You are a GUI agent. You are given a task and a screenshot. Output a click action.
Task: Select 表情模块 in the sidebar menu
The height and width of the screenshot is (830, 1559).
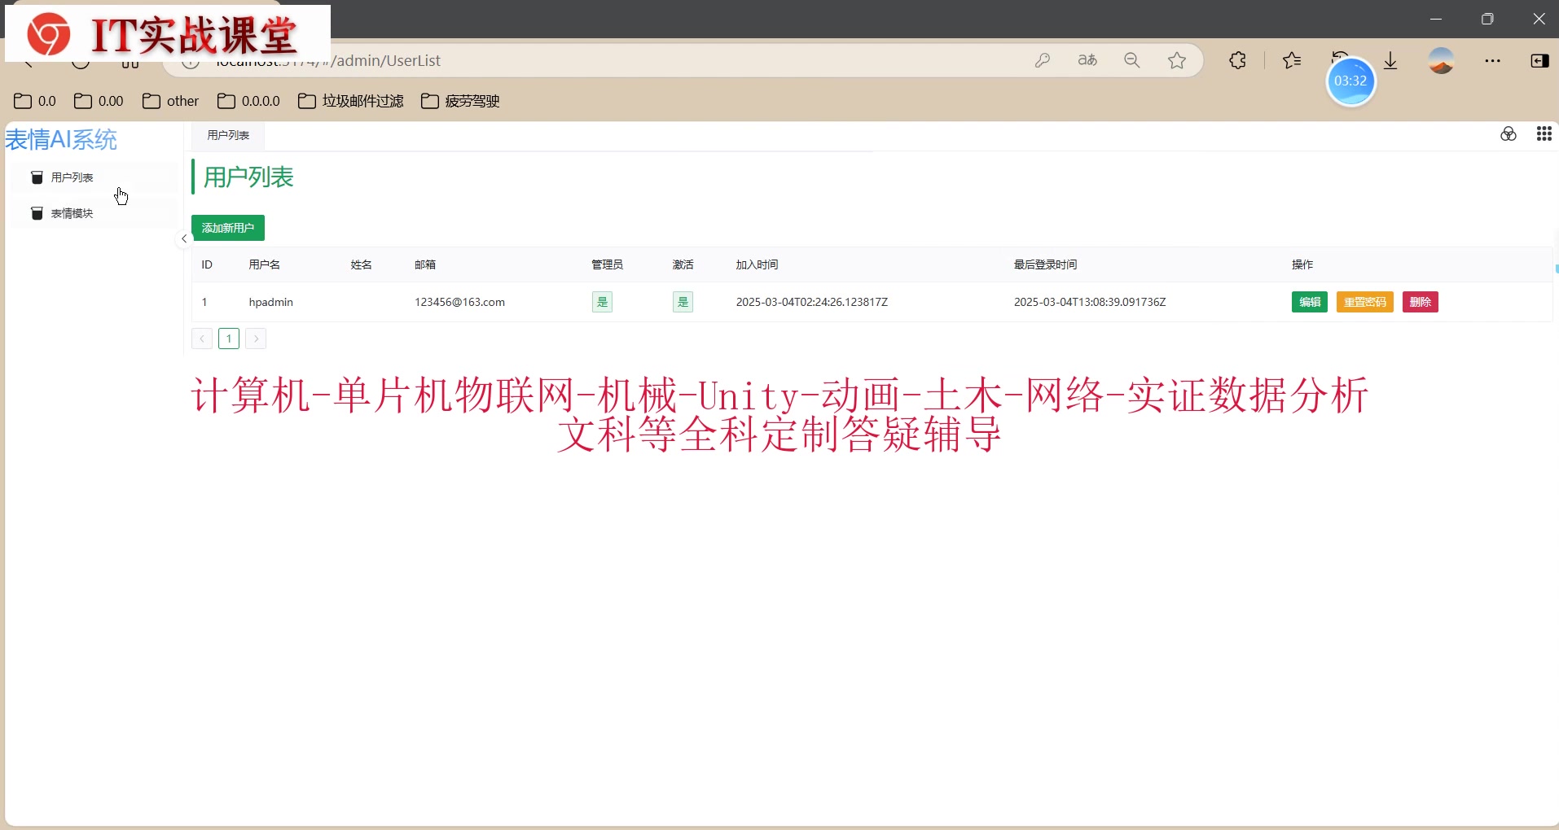(x=93, y=213)
